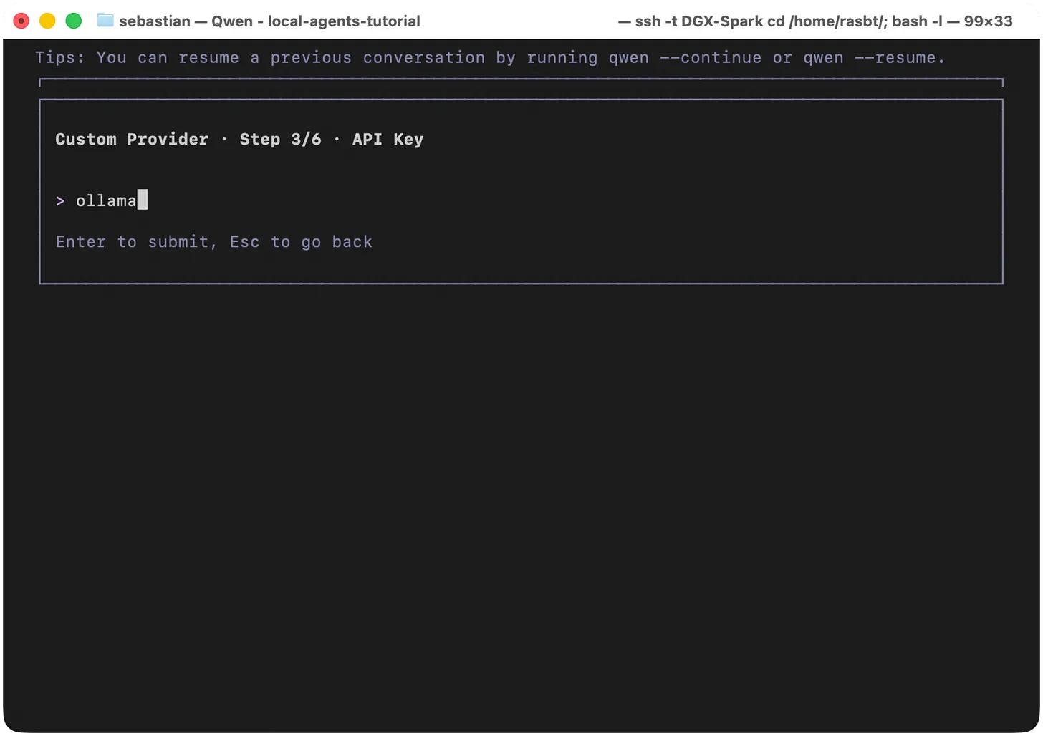Click the folder icon in the title bar
The width and height of the screenshot is (1043, 736).
point(105,21)
